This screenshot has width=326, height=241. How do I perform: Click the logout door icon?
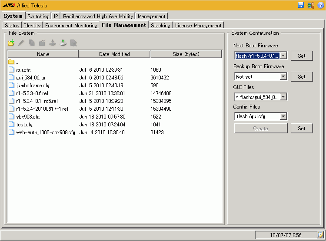(x=311, y=5)
